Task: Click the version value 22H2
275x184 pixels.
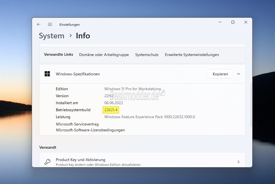Action: 109,96
